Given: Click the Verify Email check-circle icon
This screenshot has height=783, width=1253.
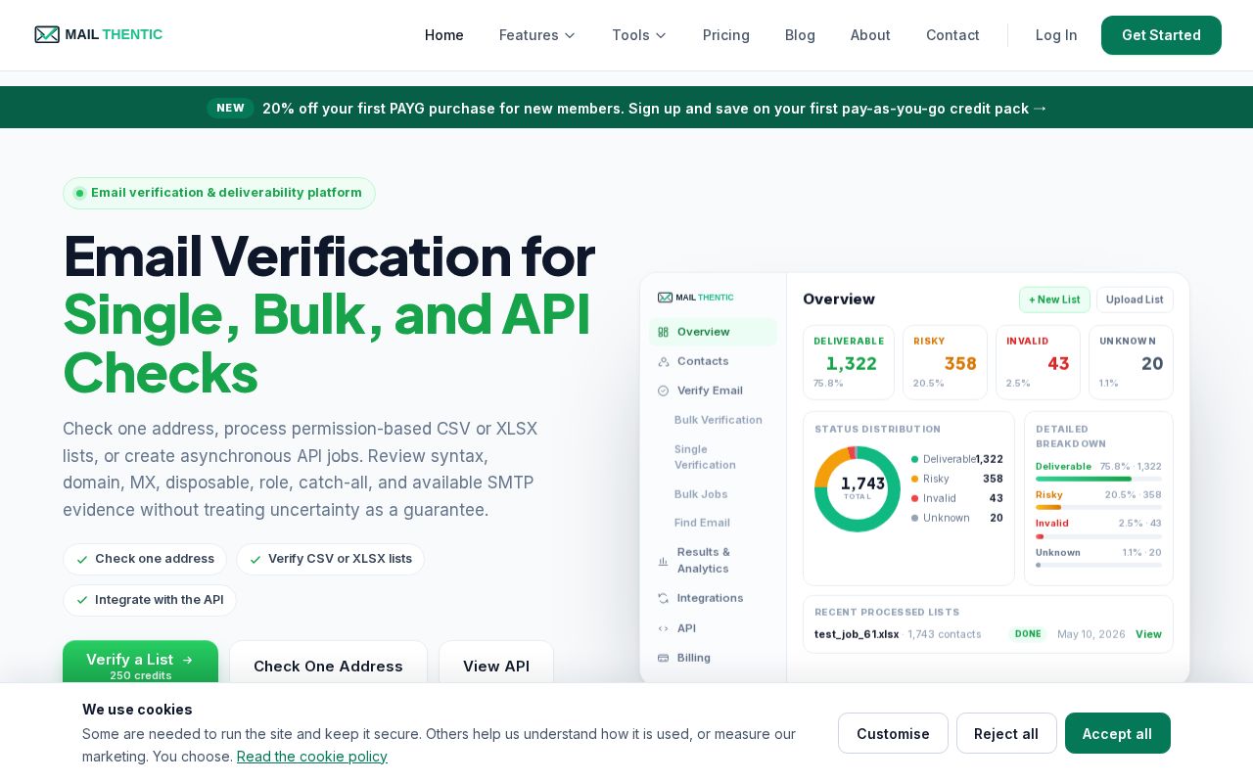Looking at the screenshot, I should click(663, 391).
